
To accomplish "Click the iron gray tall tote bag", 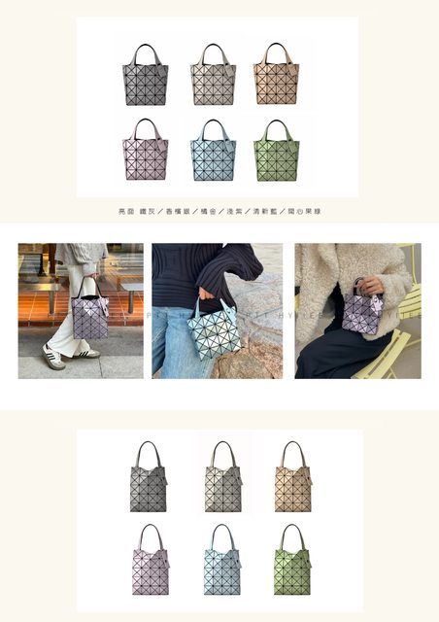I will (x=149, y=476).
